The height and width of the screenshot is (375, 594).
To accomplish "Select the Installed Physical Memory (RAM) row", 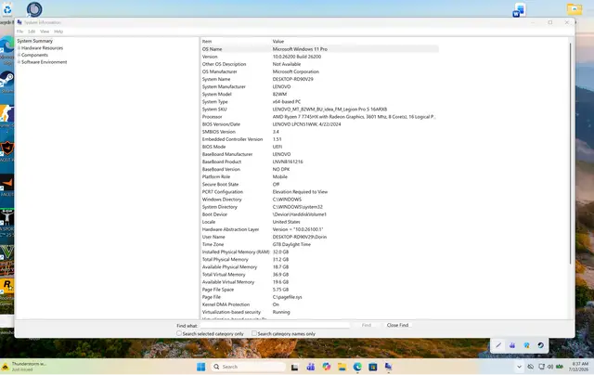I will pos(319,252).
